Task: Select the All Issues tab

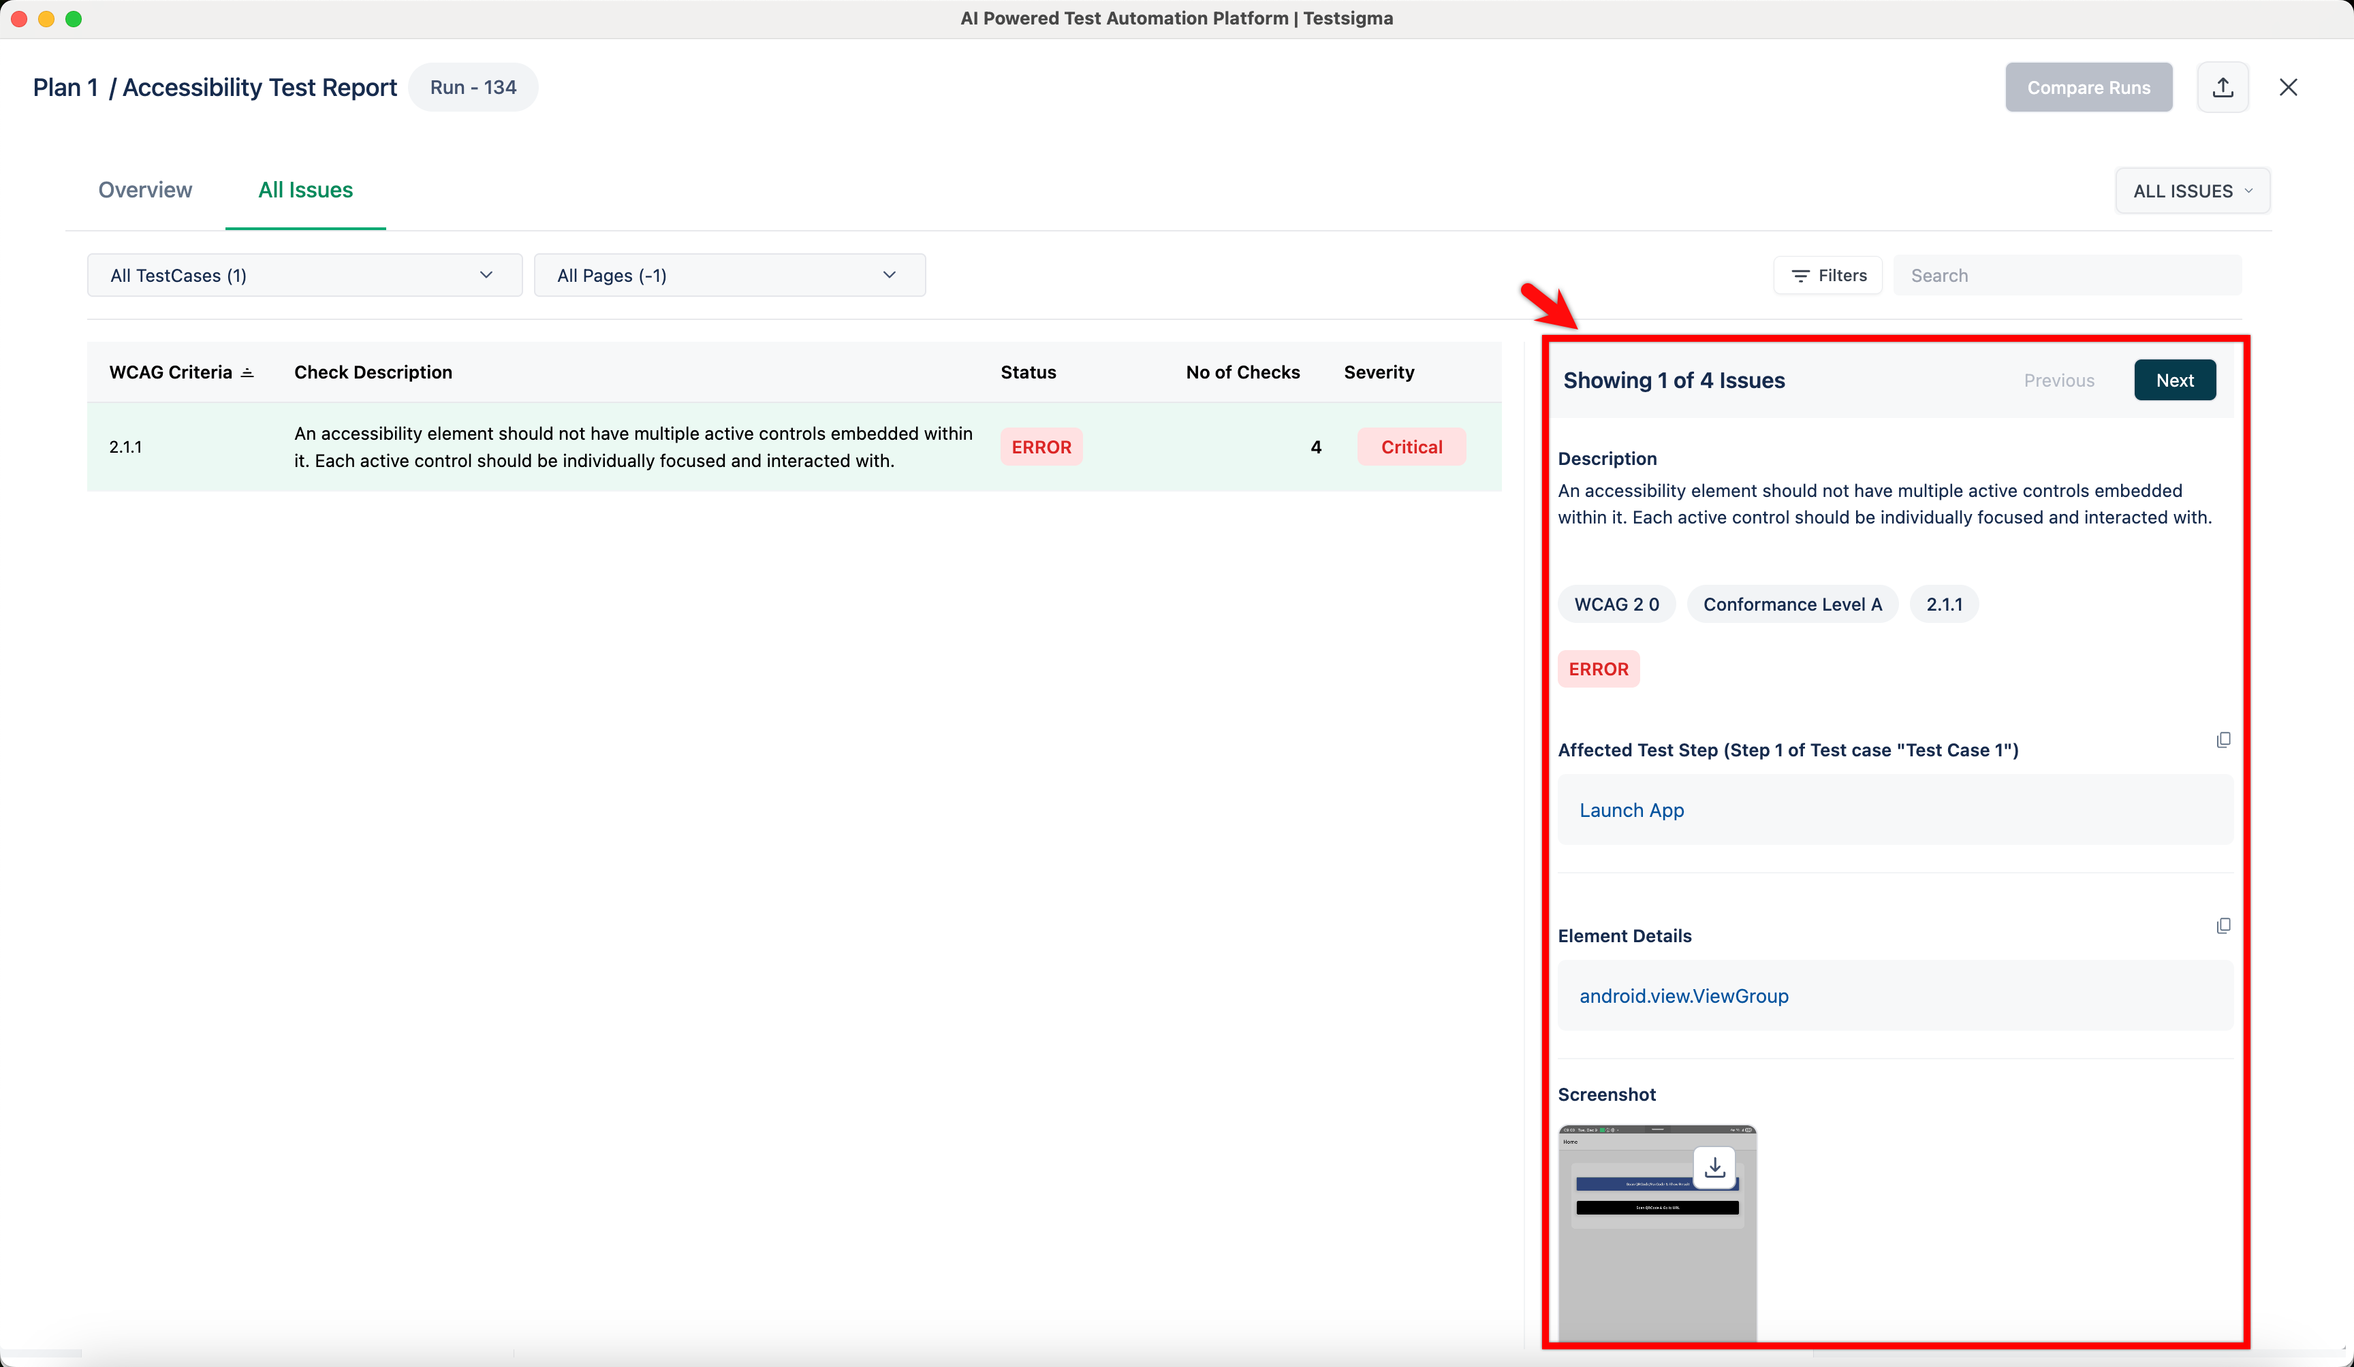Action: point(305,191)
